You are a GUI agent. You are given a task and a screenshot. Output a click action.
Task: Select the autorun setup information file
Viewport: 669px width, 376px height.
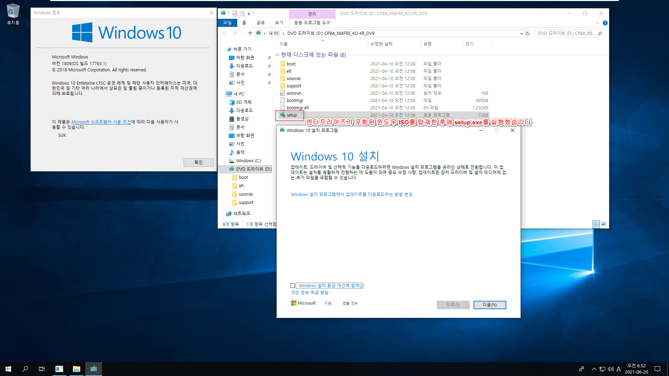click(x=294, y=93)
